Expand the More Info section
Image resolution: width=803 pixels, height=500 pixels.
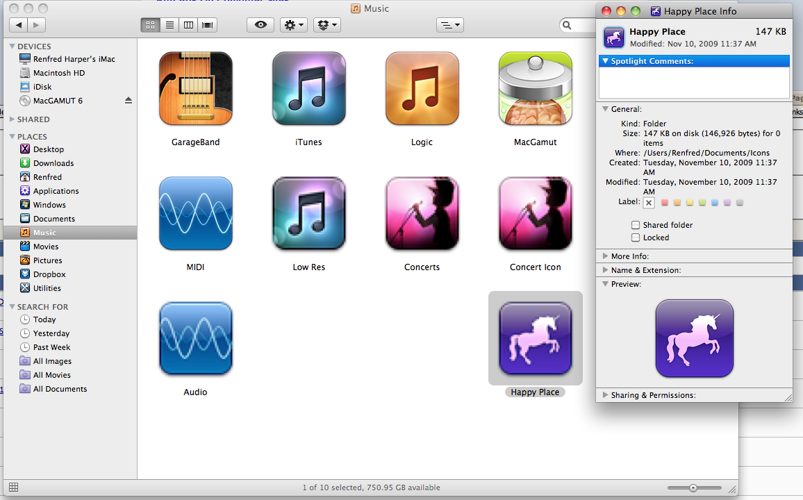pyautogui.click(x=605, y=256)
